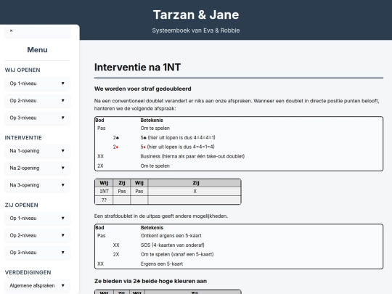Open the 'Na 2-opening' dropdown
Image resolution: width=392 pixels, height=294 pixels.
tap(37, 168)
